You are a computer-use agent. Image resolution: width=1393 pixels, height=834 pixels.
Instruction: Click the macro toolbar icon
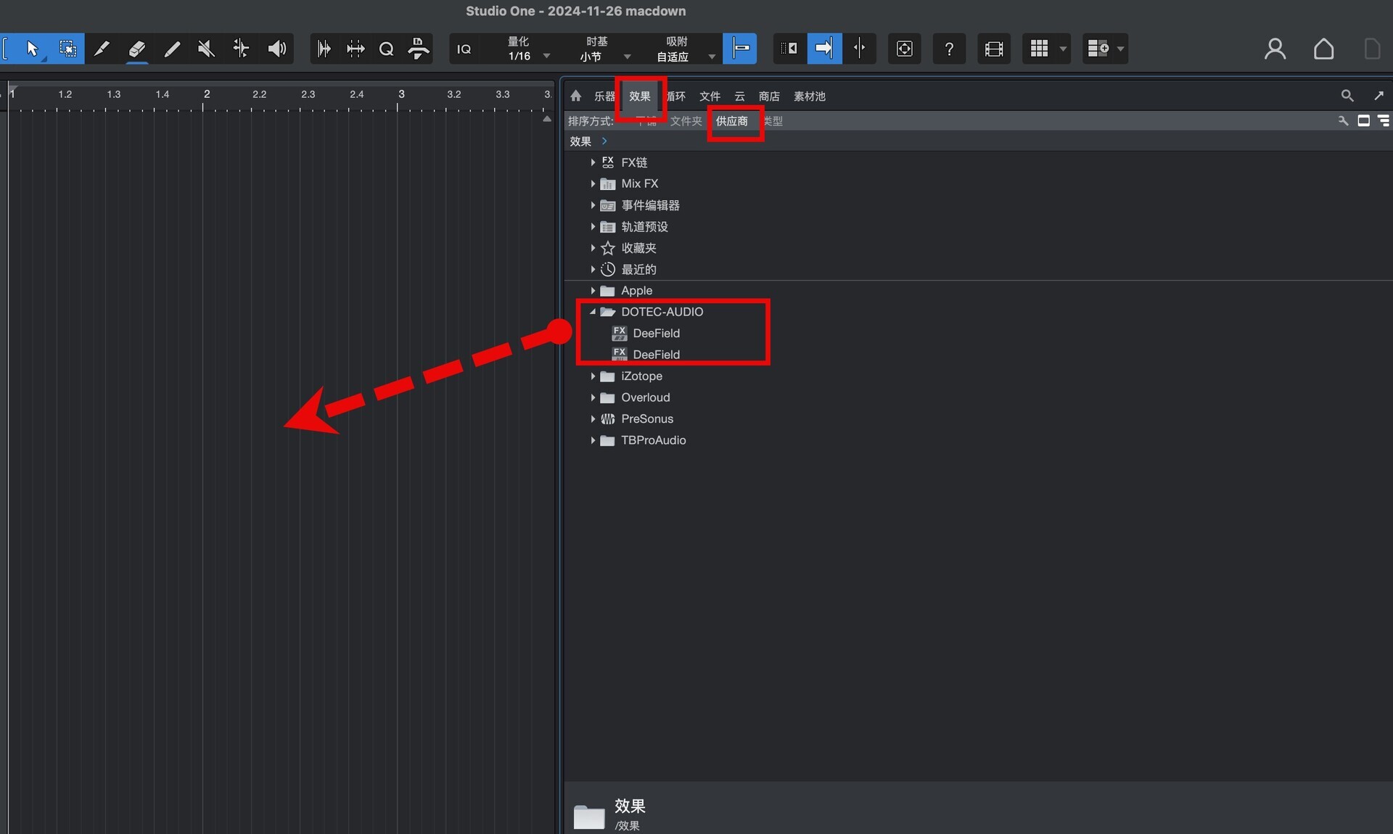coord(418,49)
